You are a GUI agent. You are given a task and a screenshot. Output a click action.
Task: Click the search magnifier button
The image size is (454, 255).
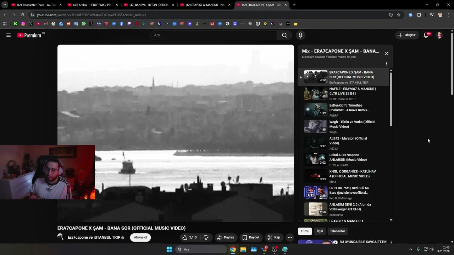[x=284, y=35]
